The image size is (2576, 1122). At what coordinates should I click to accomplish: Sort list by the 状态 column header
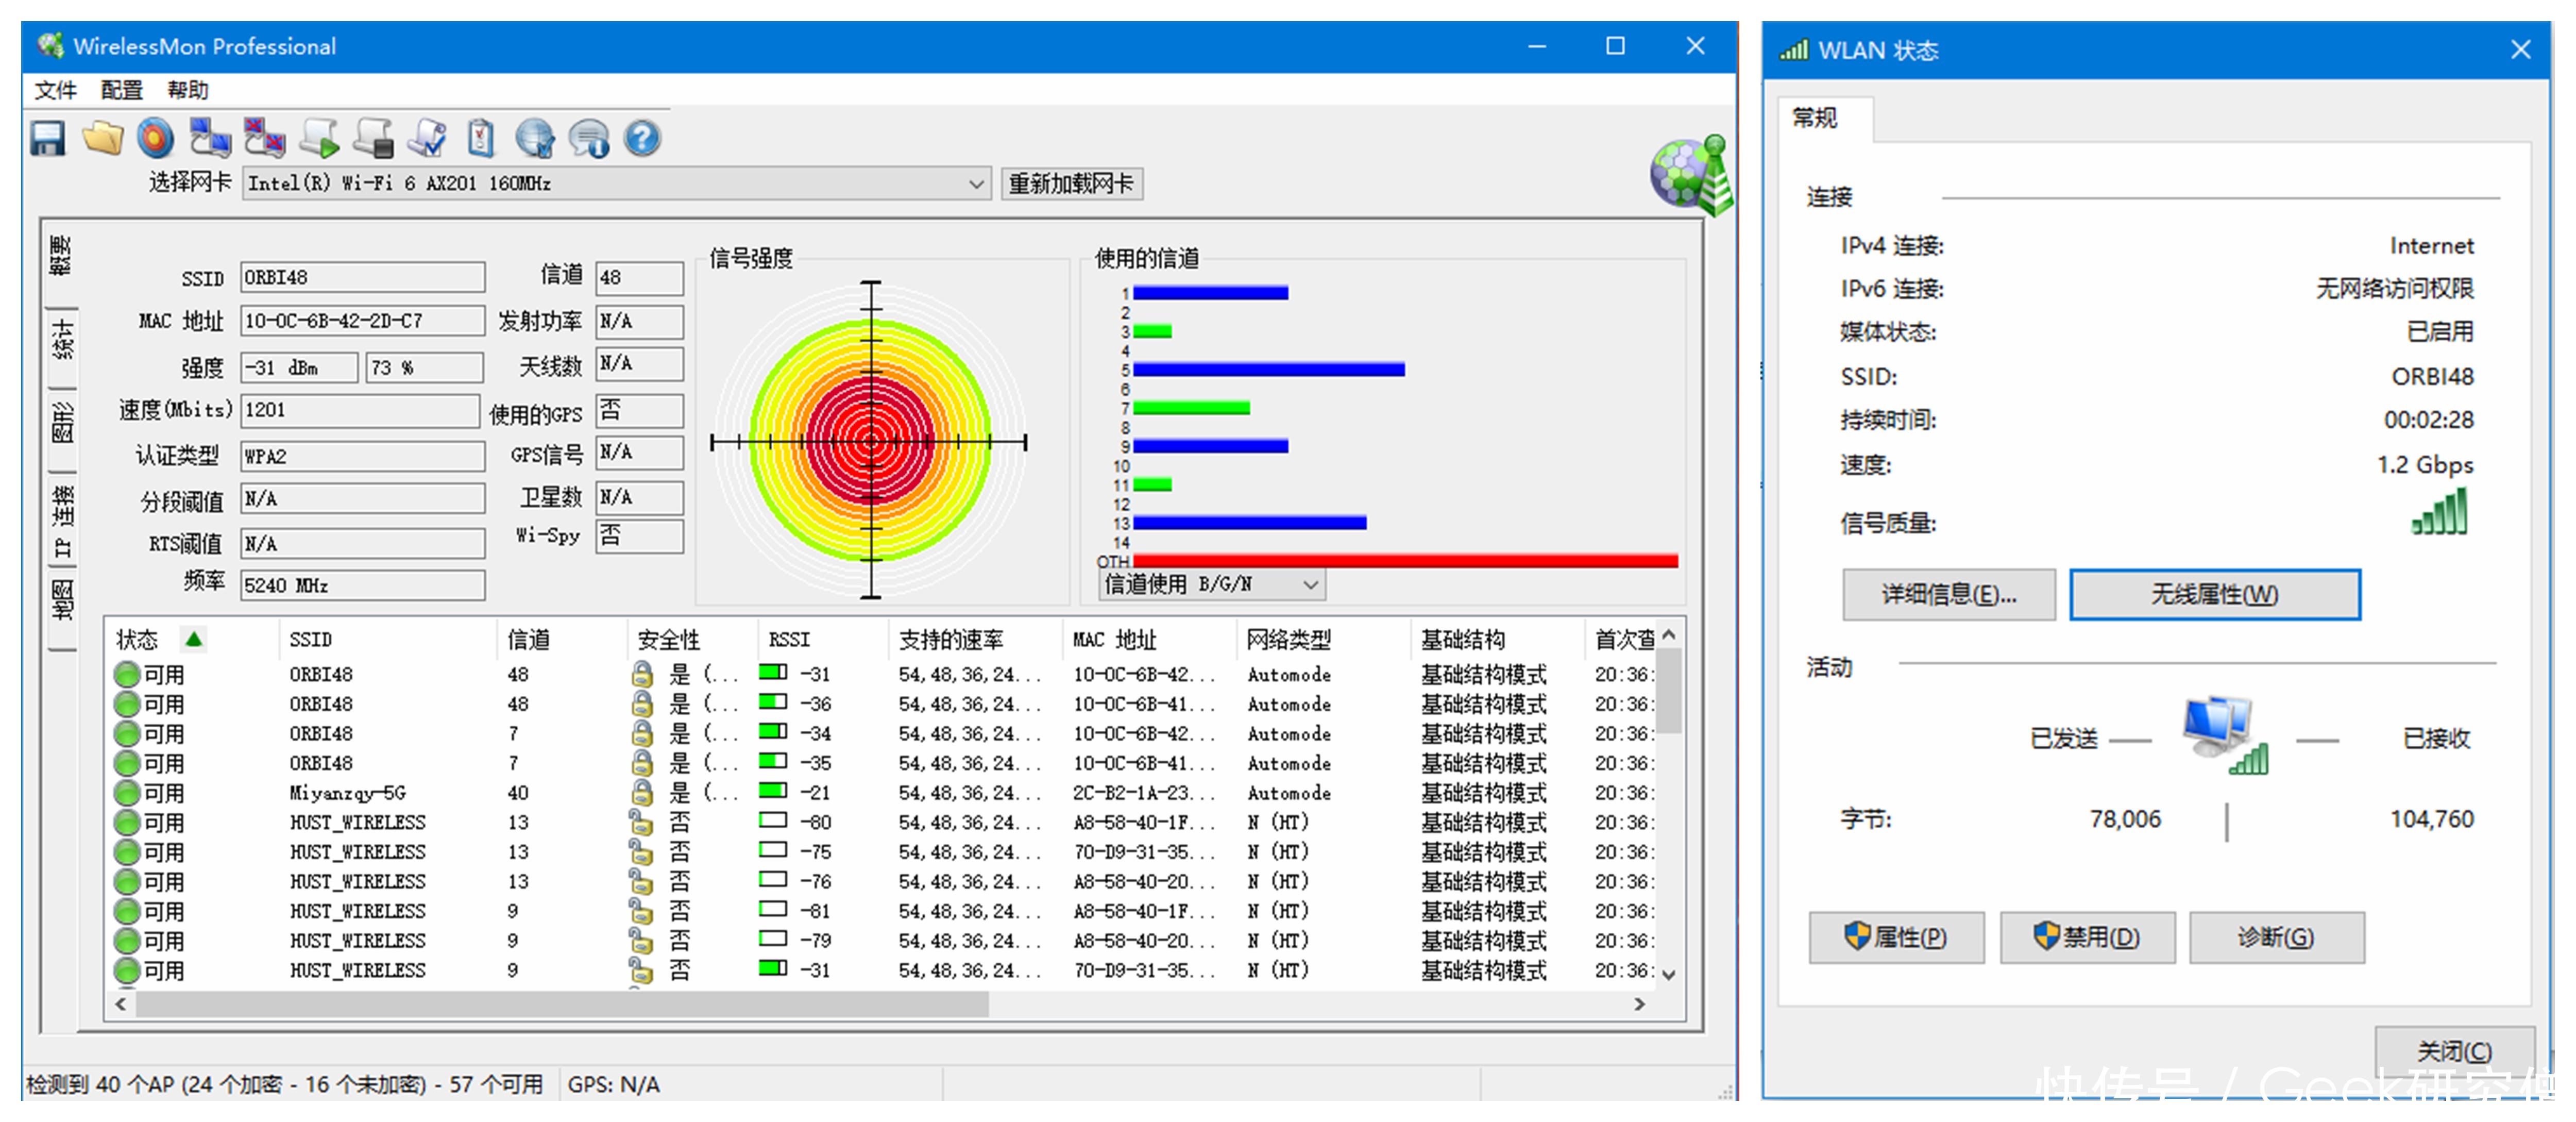click(138, 639)
